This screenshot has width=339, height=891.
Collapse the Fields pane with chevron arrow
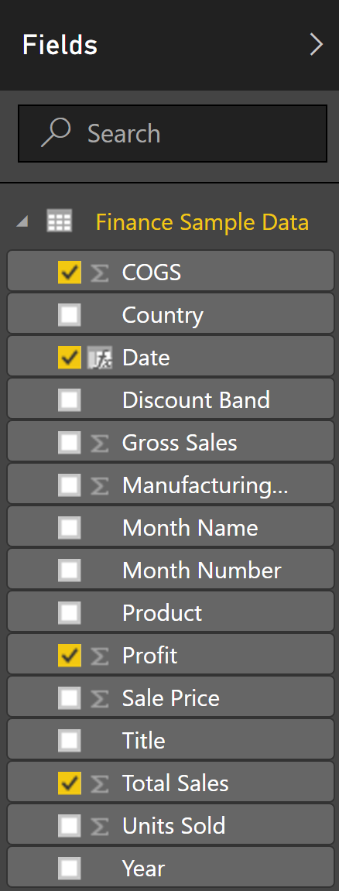(x=316, y=44)
